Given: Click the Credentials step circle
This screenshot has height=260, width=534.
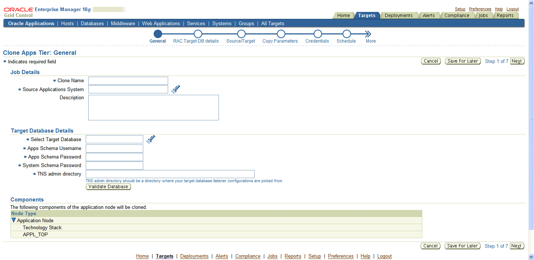Looking at the screenshot, I should (317, 34).
